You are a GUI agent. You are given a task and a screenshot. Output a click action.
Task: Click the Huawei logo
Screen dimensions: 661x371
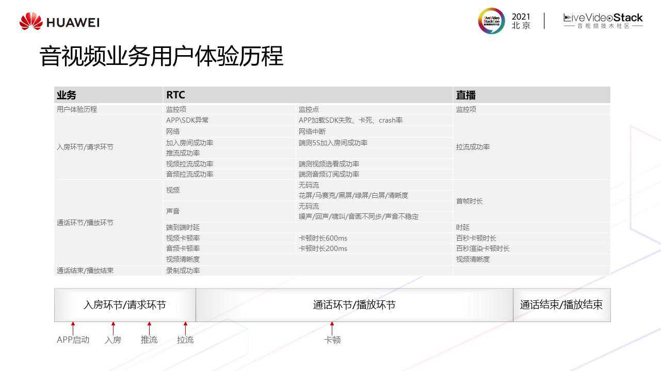click(x=59, y=22)
